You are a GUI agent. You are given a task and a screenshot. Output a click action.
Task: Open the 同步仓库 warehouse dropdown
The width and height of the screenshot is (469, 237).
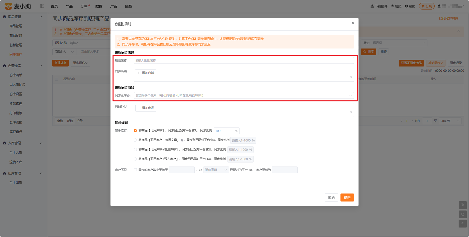(244, 95)
